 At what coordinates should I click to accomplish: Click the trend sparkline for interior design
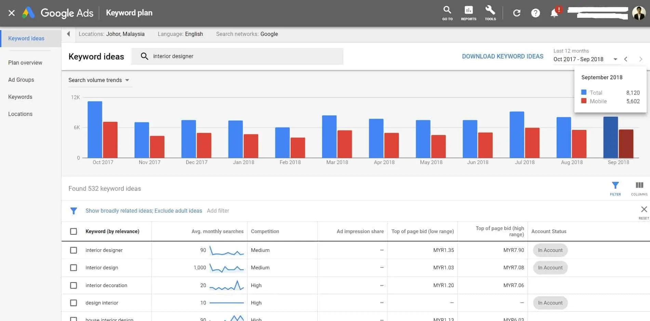tap(226, 268)
